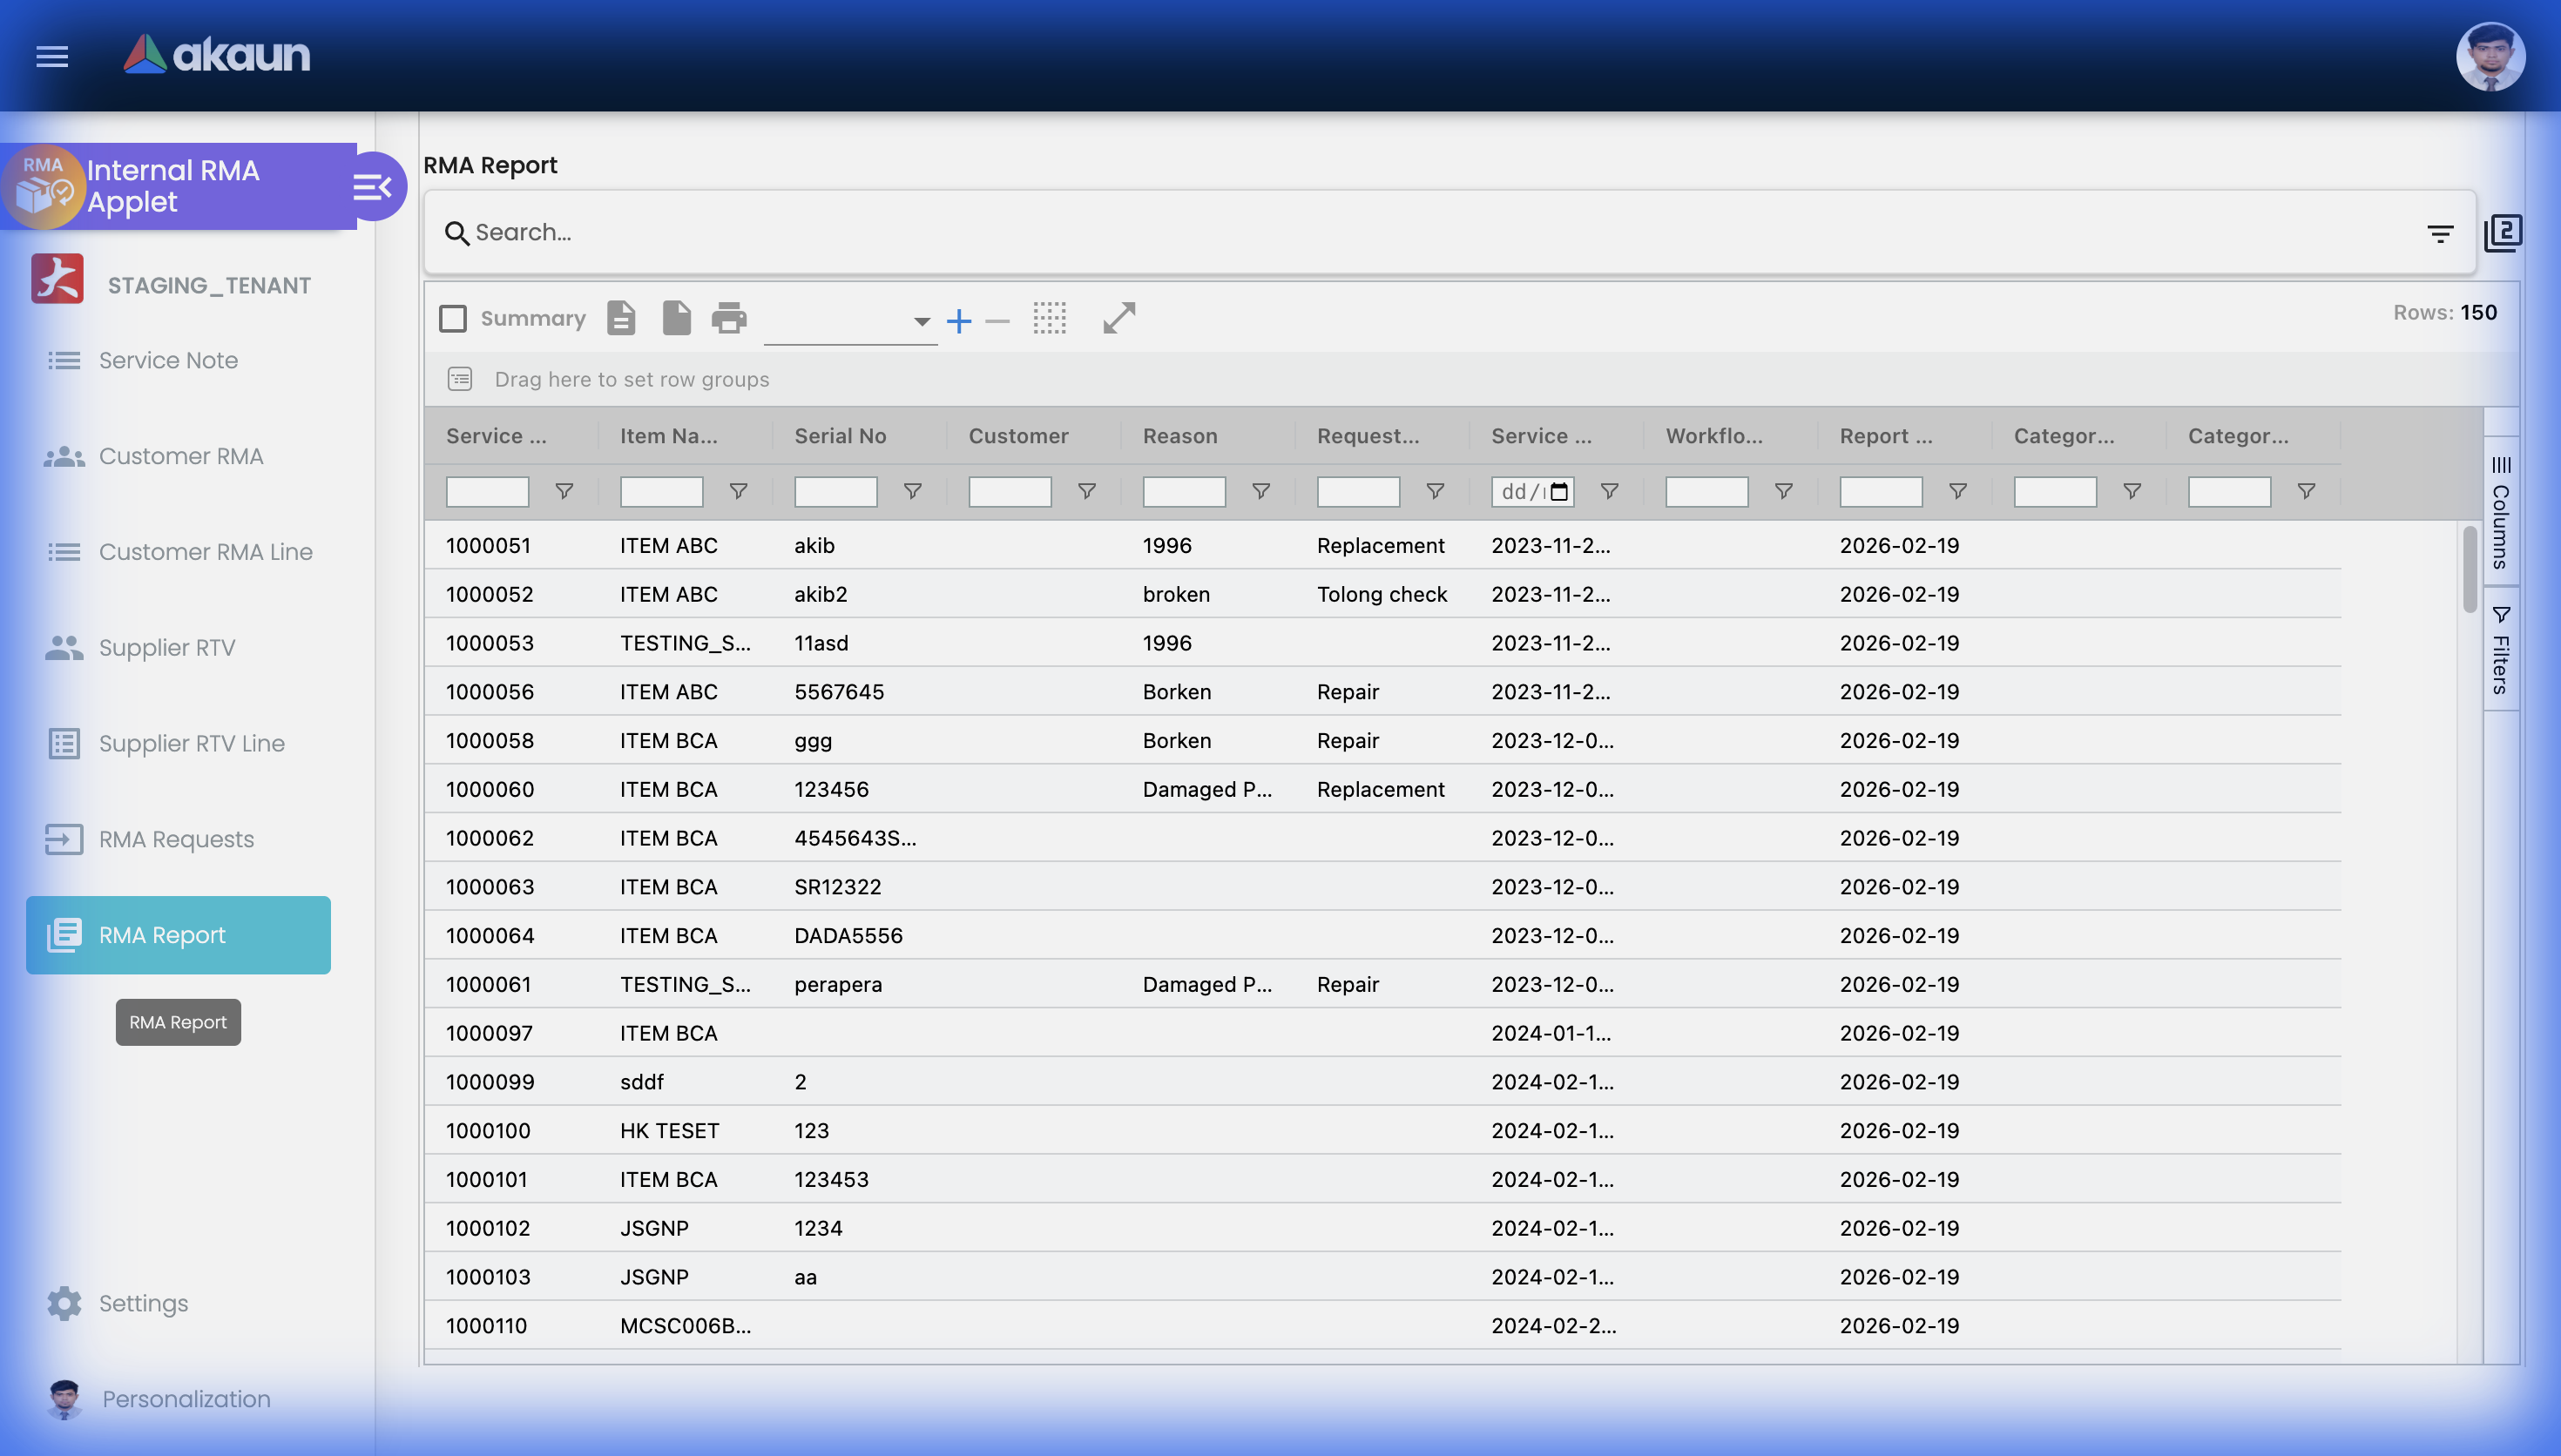Open the pivot grid icon in the toolbar
Image resolution: width=2561 pixels, height=1456 pixels.
1050,320
